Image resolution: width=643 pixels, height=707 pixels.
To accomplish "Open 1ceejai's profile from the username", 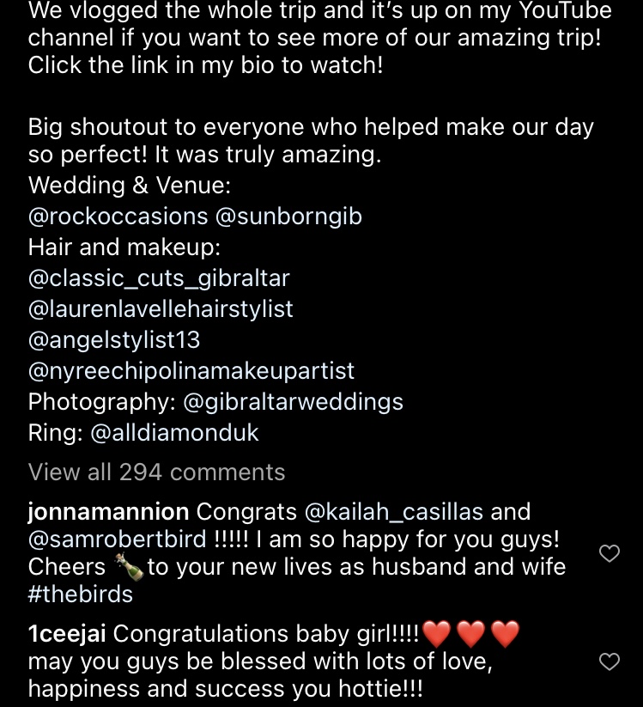I will pos(67,634).
